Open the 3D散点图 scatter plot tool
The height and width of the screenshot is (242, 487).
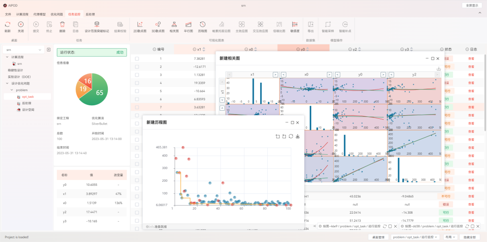click(x=157, y=24)
